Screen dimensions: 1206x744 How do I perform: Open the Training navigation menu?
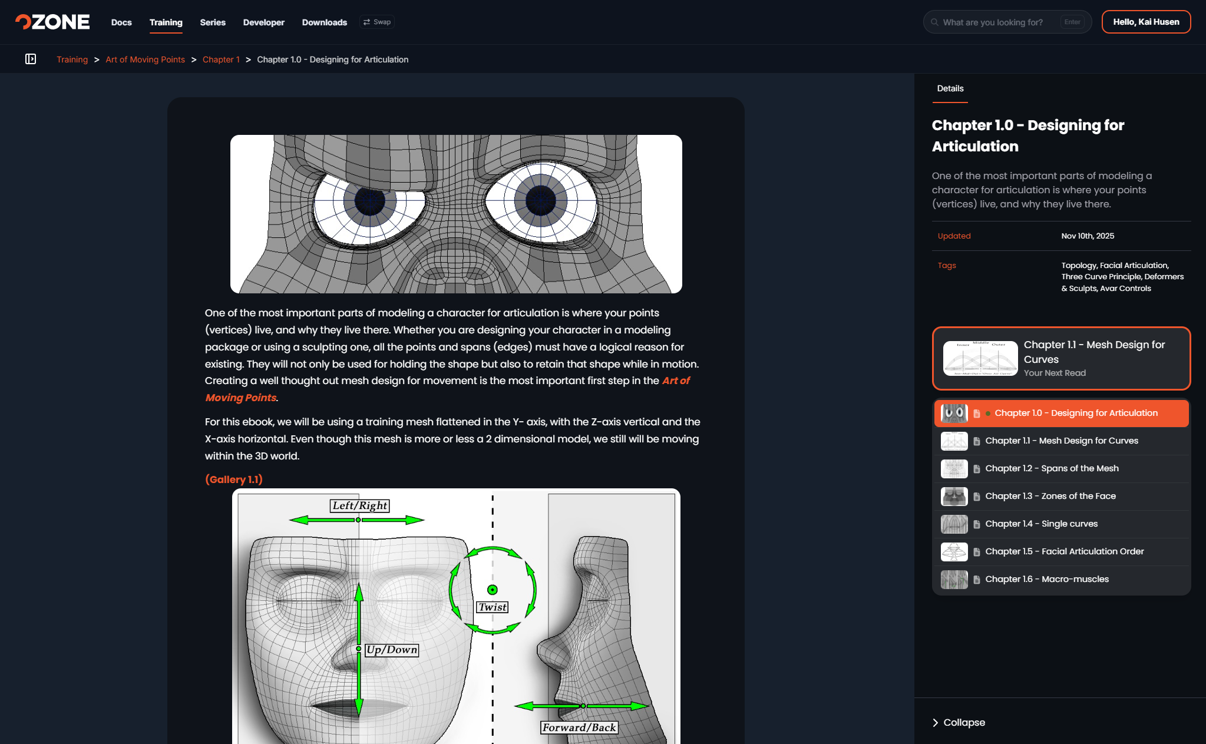coord(166,22)
